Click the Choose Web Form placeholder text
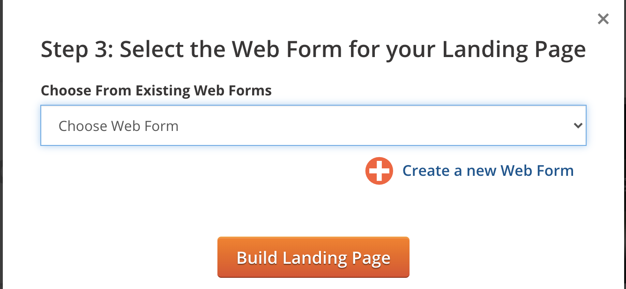The image size is (626, 289). click(x=119, y=126)
